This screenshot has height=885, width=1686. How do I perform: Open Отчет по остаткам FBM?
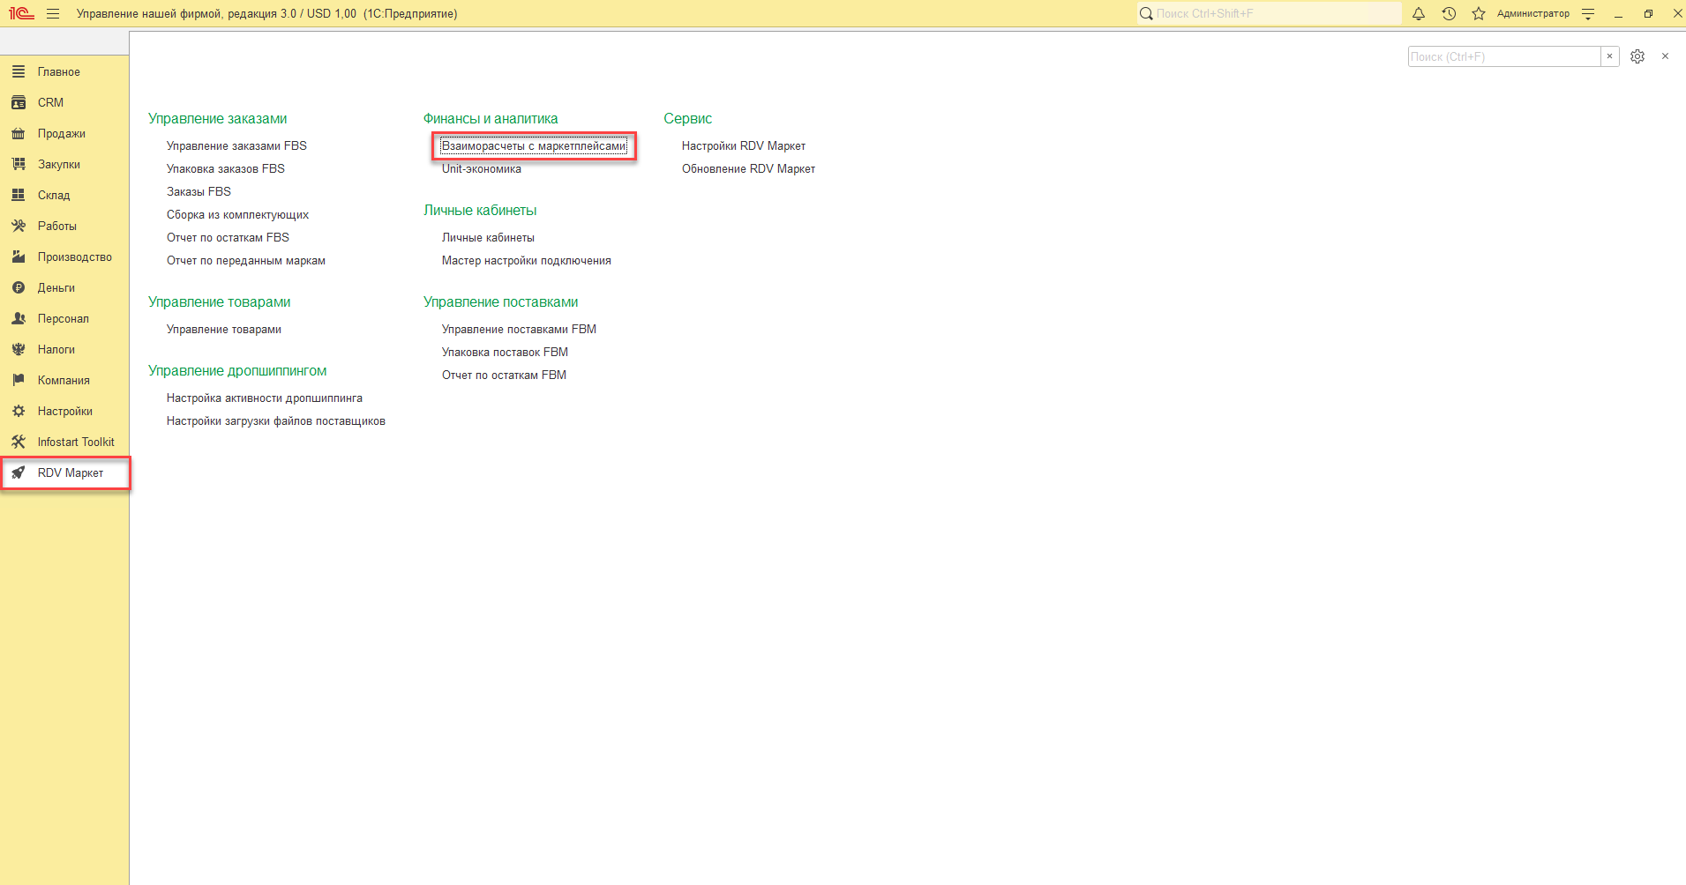point(504,375)
